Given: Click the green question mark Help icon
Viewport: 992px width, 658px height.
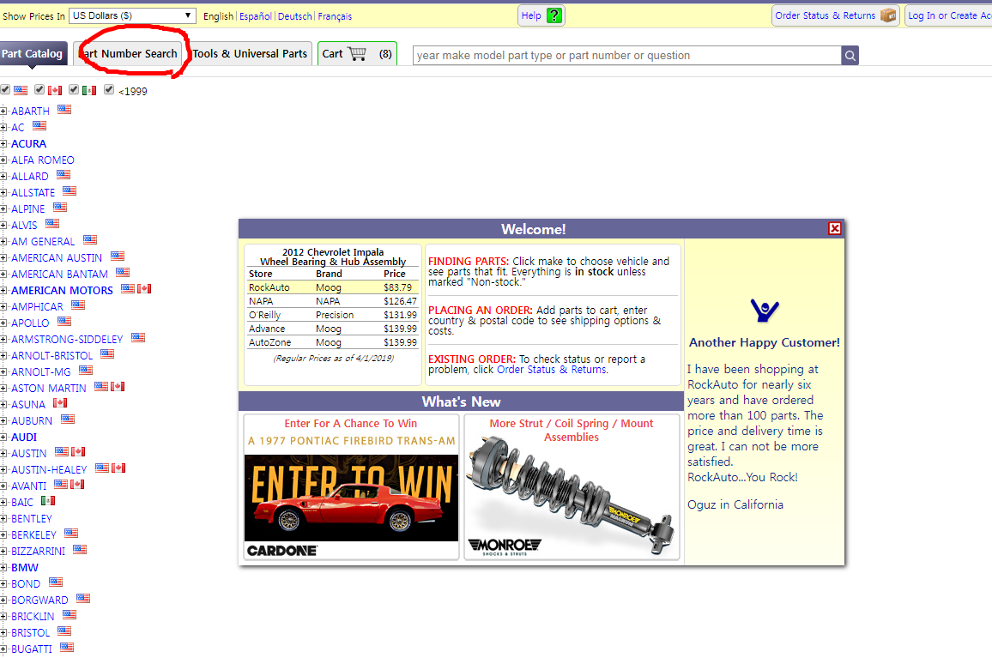Looking at the screenshot, I should click(554, 15).
